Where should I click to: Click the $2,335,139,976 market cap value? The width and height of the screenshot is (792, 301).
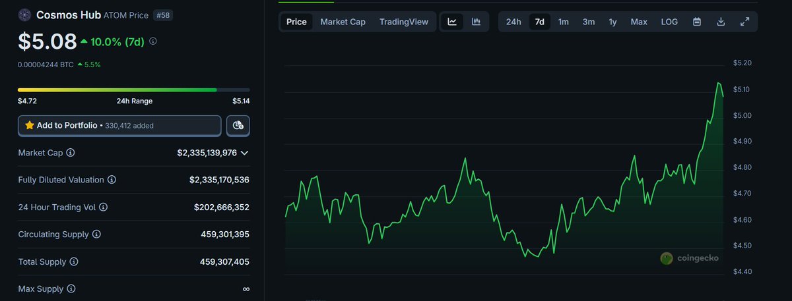(207, 153)
